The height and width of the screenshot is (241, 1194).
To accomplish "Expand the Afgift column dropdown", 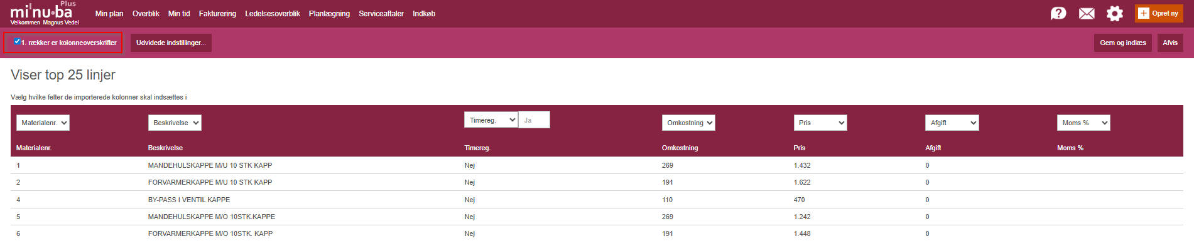I will (x=952, y=123).
